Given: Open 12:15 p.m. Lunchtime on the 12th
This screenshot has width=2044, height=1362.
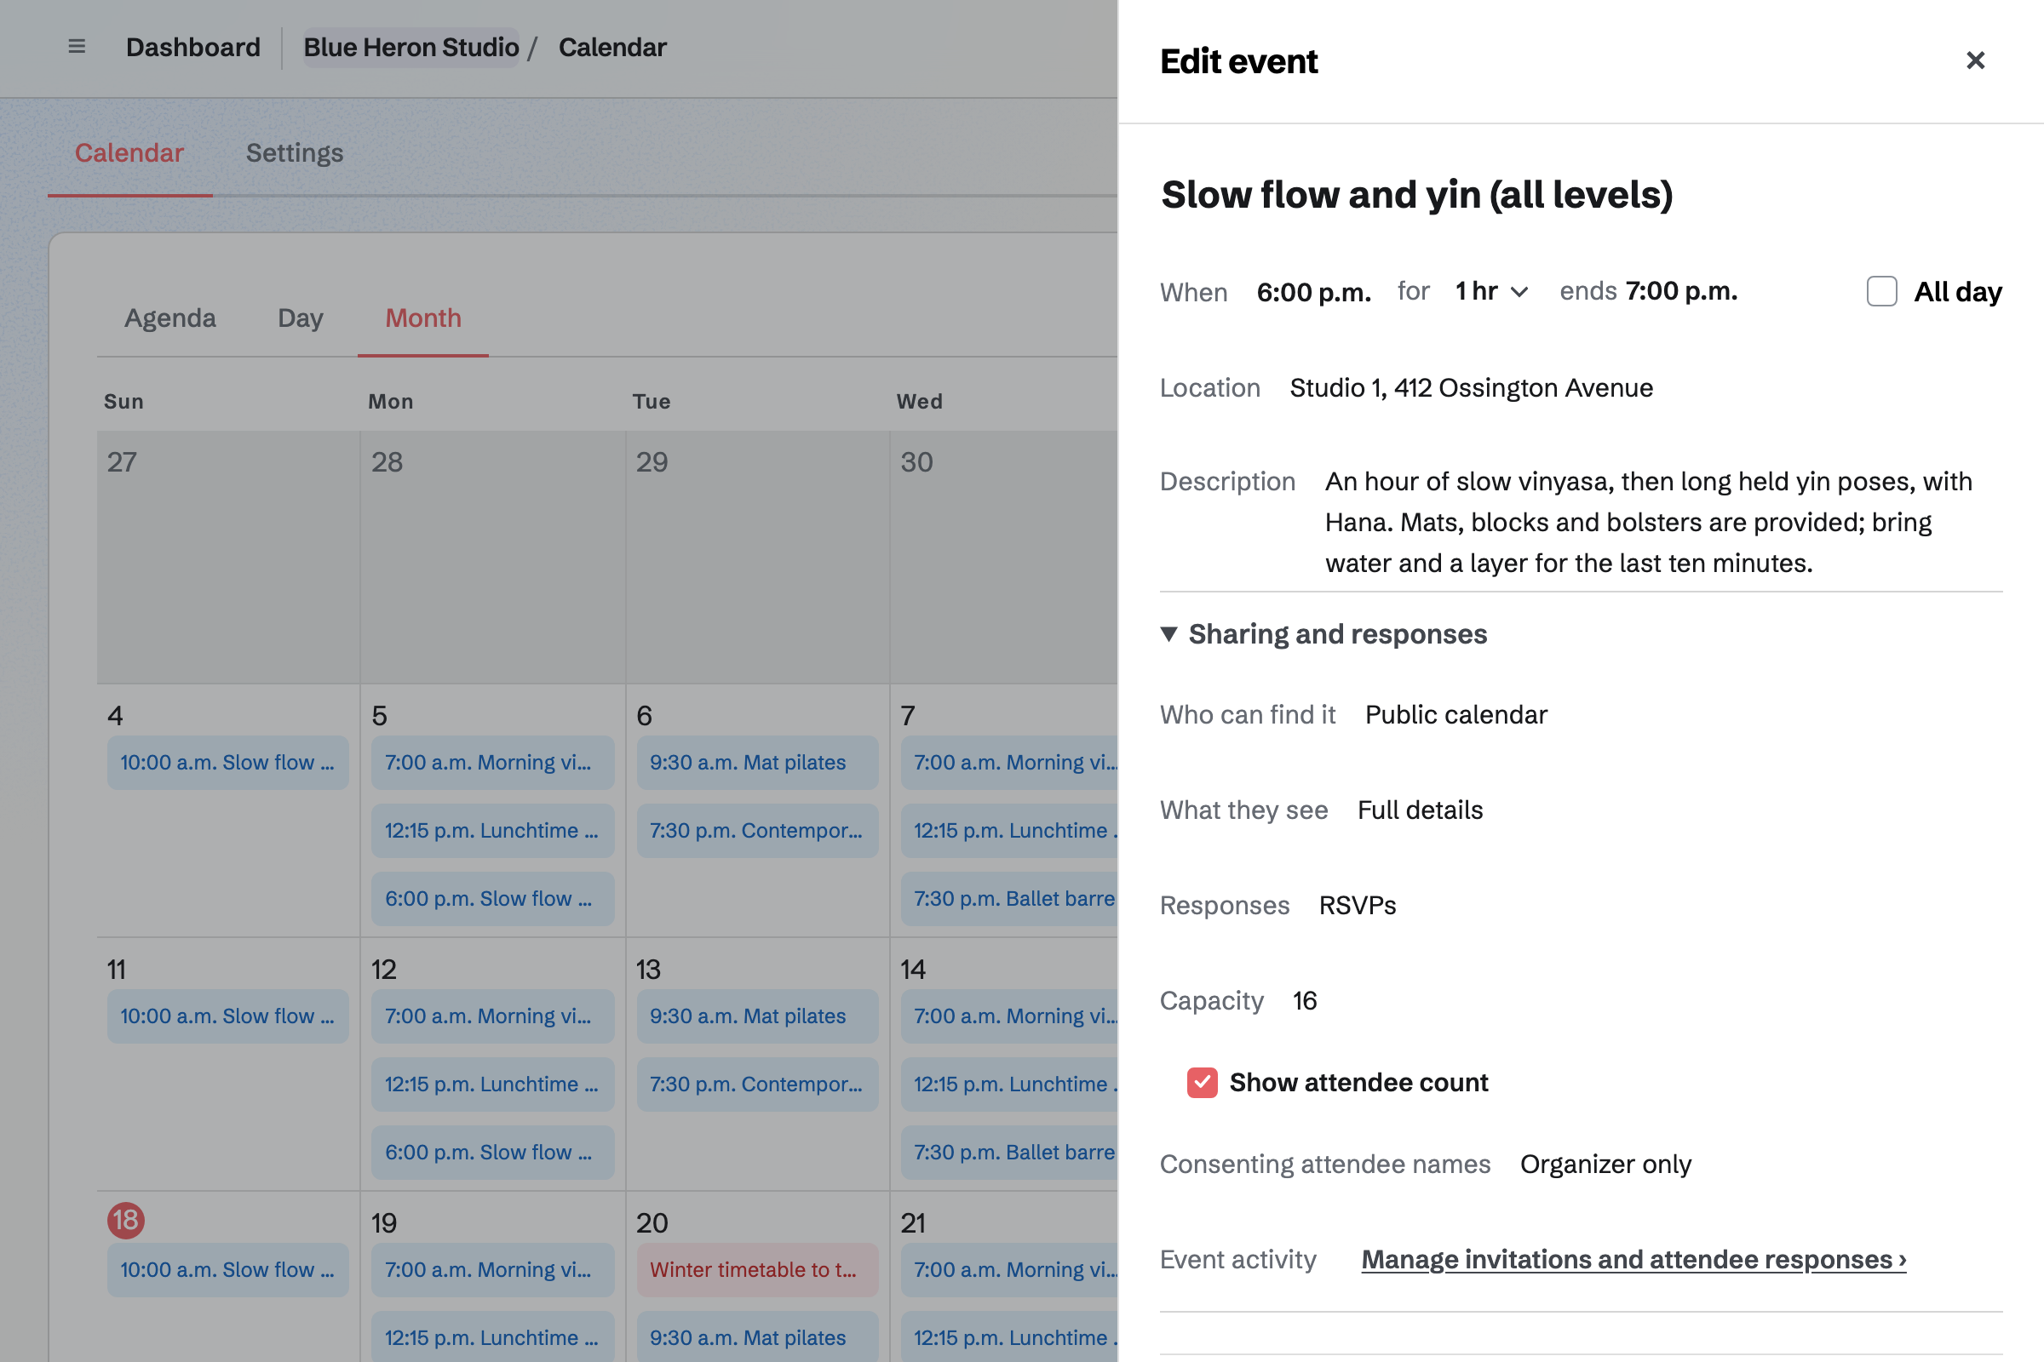Looking at the screenshot, I should 493,1084.
